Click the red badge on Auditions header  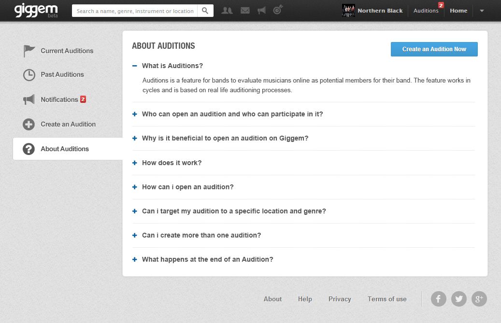point(441,5)
